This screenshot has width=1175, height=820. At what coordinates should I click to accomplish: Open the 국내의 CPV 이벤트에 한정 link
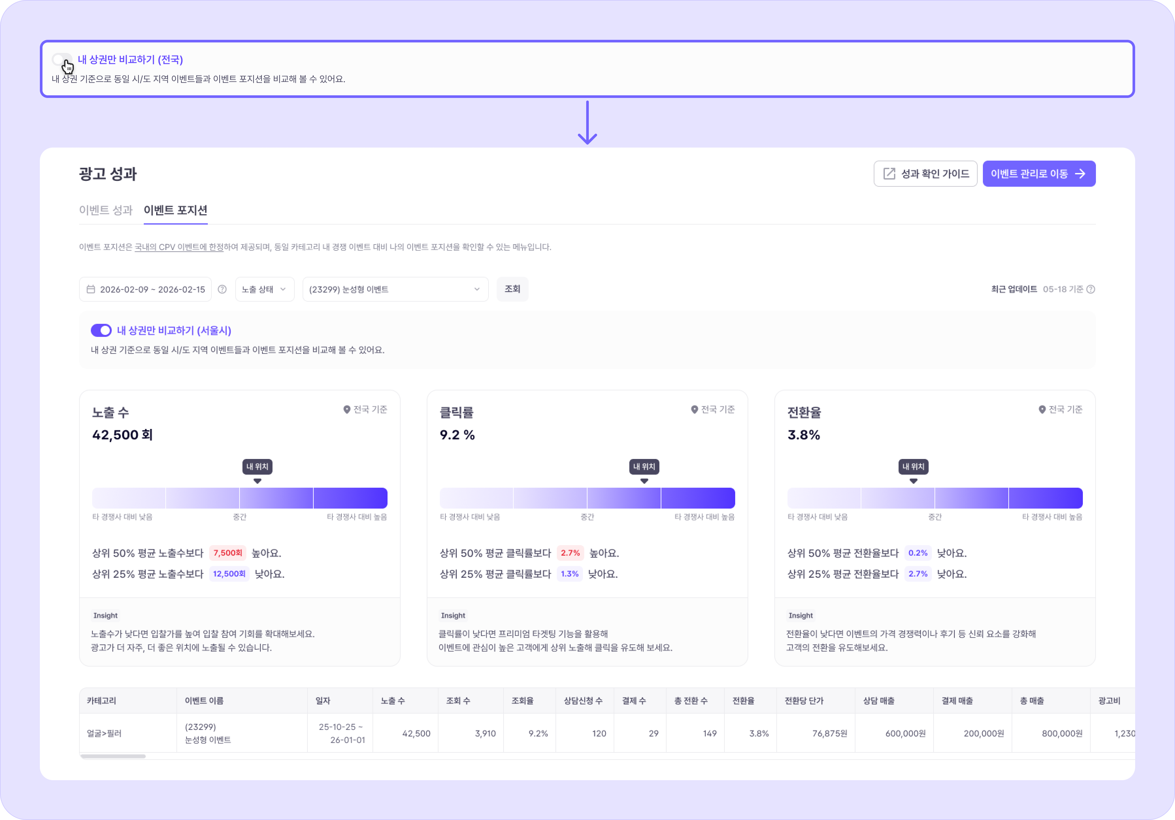tap(179, 247)
